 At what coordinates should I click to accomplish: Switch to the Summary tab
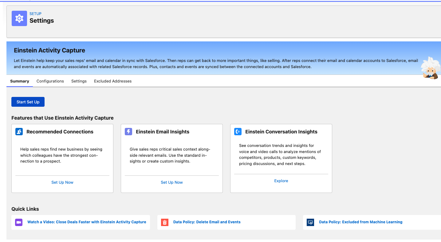[20, 81]
